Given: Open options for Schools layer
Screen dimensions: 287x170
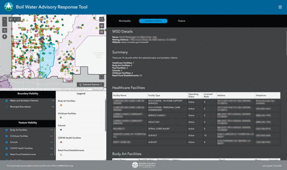Looking at the screenshot, I should (x=52, y=142).
